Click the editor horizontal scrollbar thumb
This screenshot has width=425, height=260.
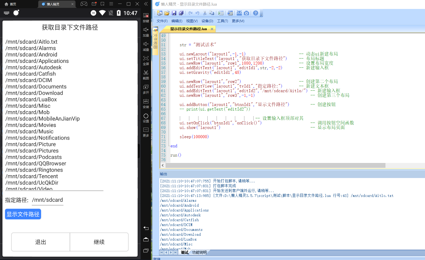click(x=275, y=166)
